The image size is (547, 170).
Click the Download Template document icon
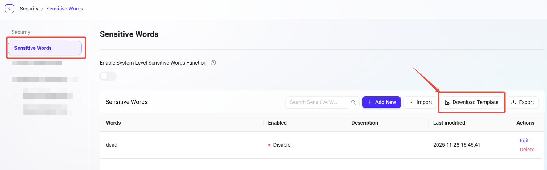[447, 102]
